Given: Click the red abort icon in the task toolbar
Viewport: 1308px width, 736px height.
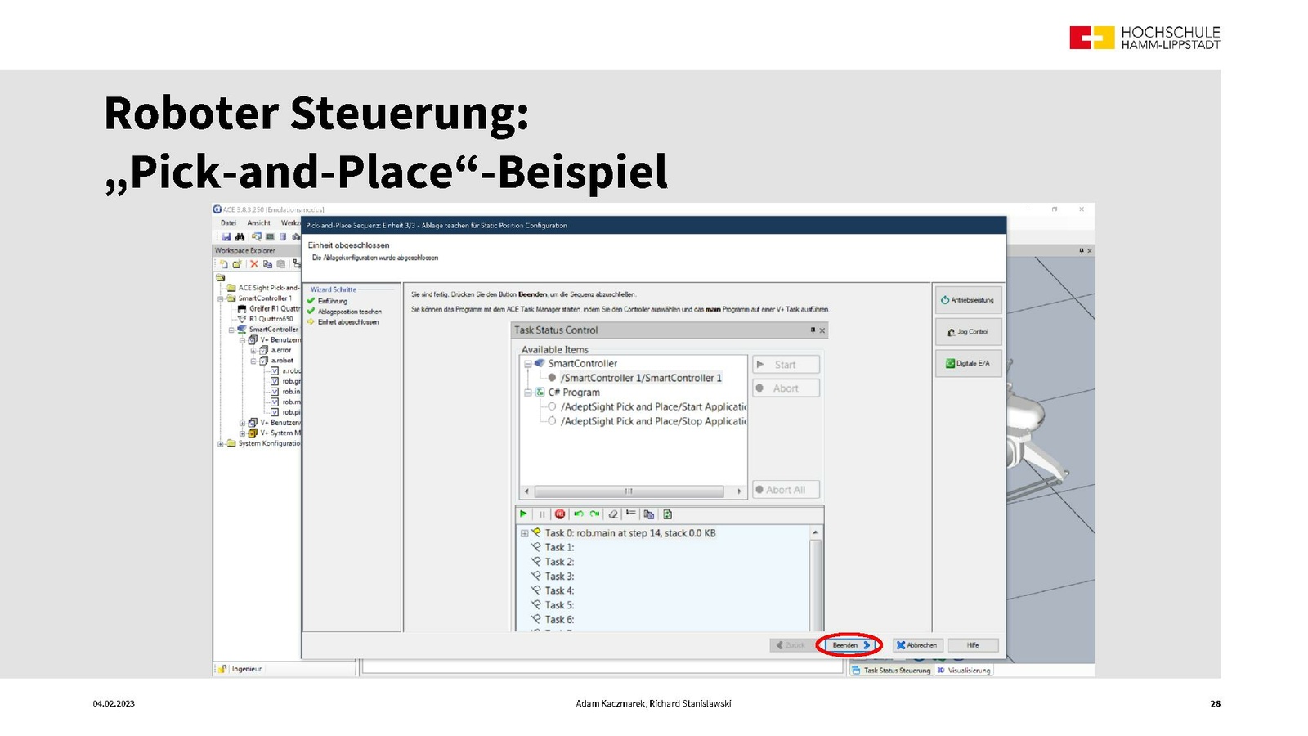Looking at the screenshot, I should [x=560, y=514].
